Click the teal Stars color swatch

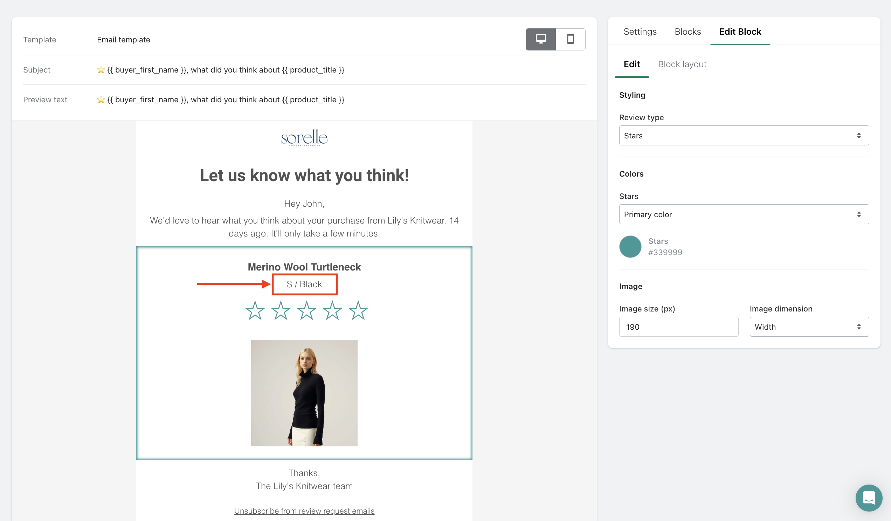(x=630, y=247)
